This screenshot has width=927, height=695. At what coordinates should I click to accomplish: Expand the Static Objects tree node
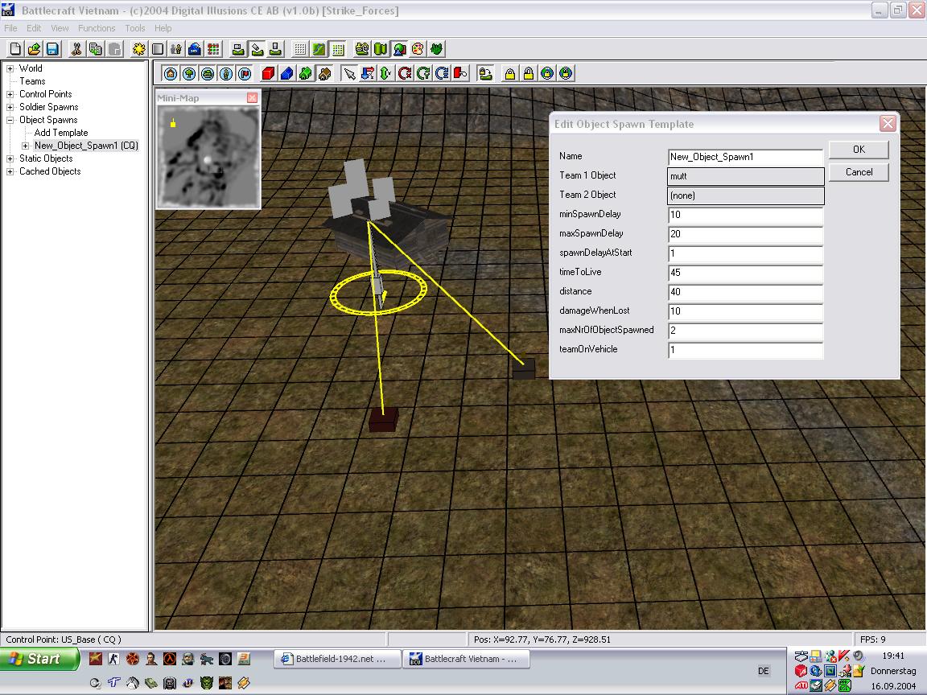tap(10, 158)
